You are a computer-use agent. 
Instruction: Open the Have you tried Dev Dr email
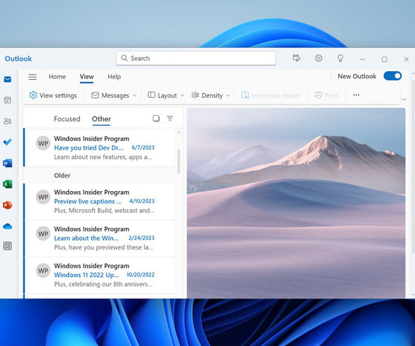99,148
